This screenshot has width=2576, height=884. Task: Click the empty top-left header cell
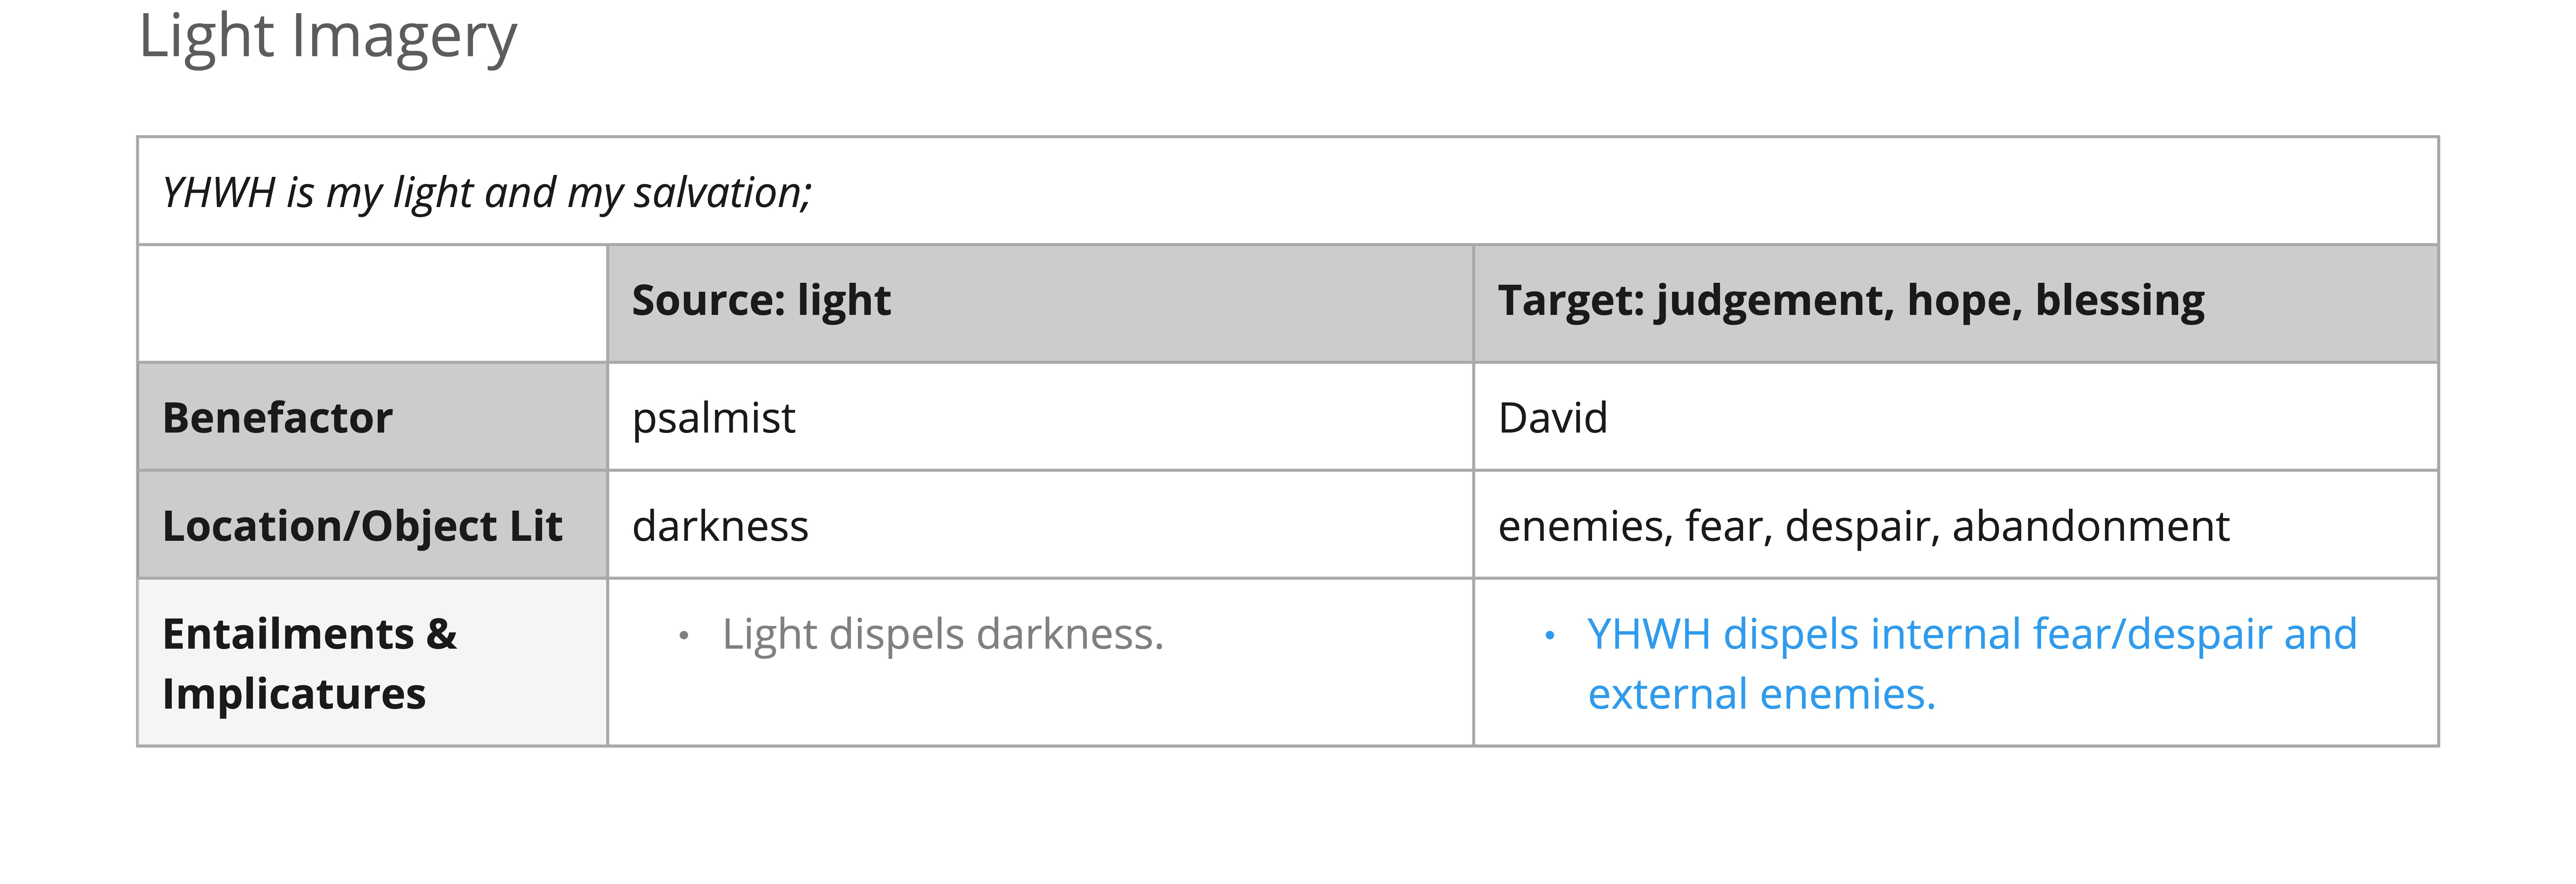372,303
